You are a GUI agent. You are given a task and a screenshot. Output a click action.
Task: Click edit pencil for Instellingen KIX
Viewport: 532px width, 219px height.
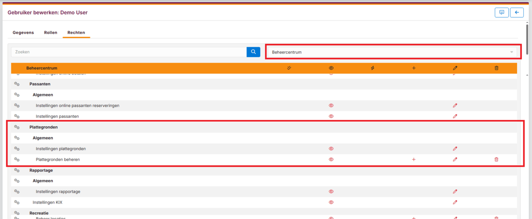[455, 203]
